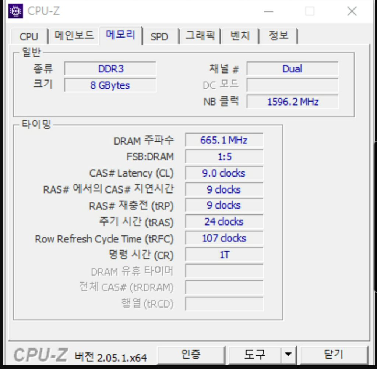Click the 인증 button
The image size is (377, 369).
[x=191, y=355]
